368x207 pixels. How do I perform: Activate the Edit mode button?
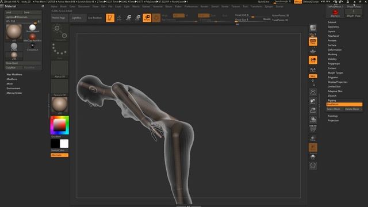click(110, 18)
